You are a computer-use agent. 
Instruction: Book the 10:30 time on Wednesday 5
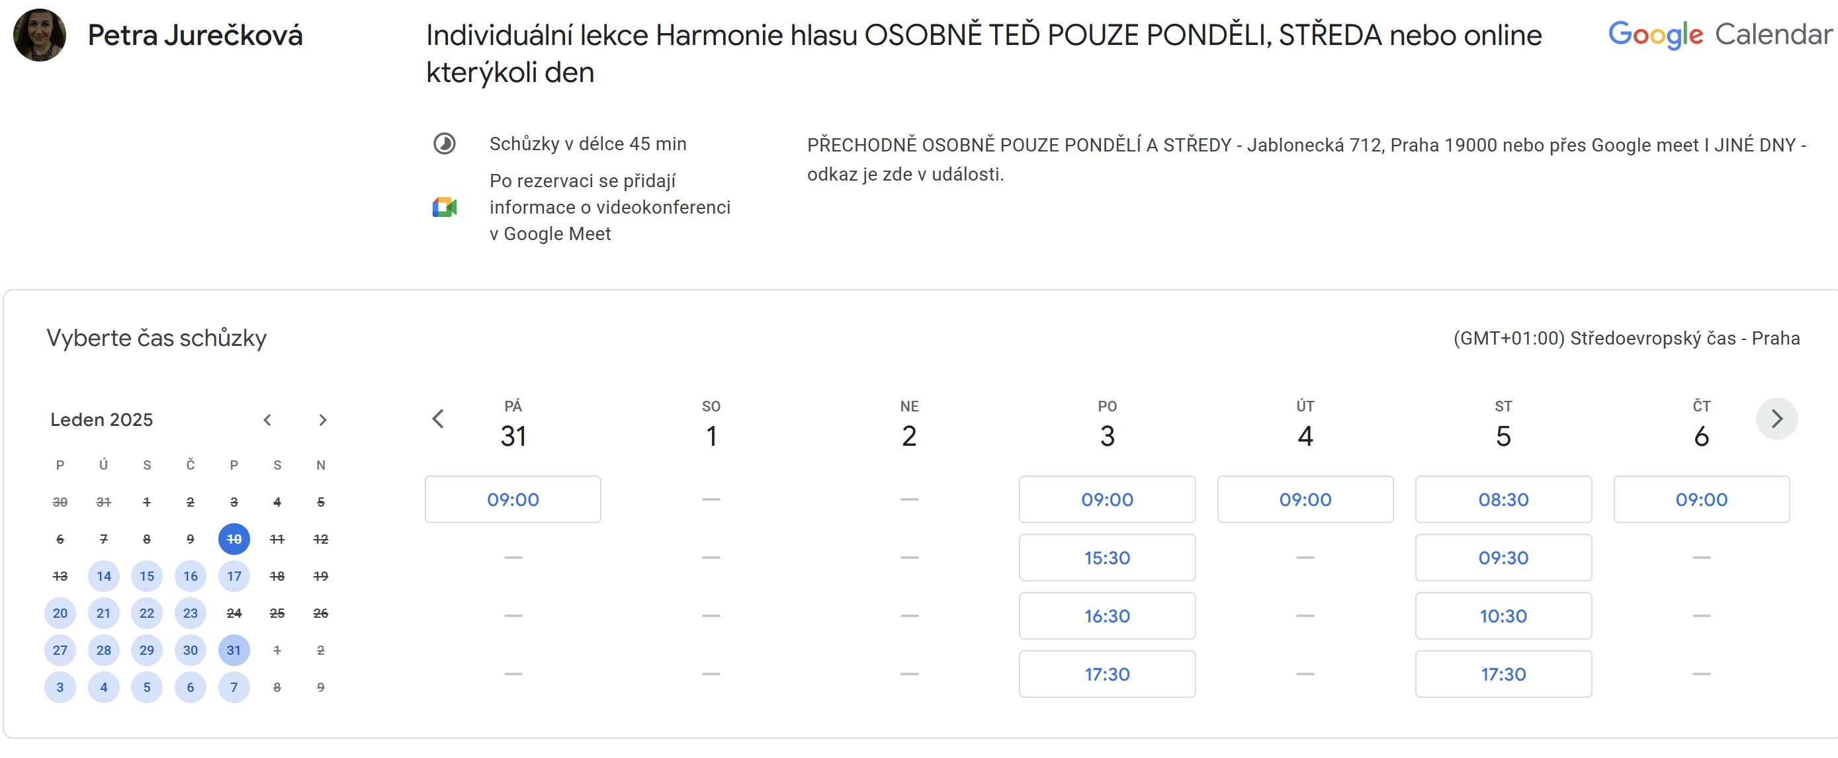1503,615
